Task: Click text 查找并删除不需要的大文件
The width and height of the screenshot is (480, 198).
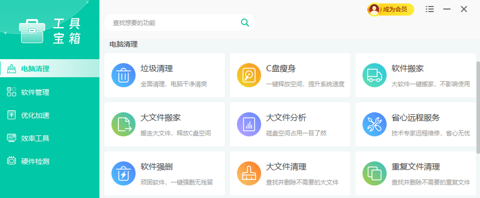Action: point(302,182)
